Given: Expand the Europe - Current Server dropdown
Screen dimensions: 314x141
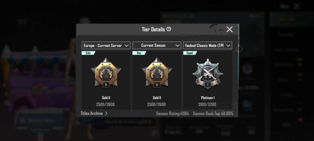Looking at the screenshot, I should [106, 45].
